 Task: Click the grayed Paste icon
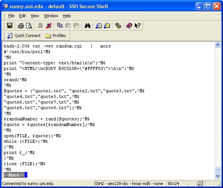(x=68, y=26)
